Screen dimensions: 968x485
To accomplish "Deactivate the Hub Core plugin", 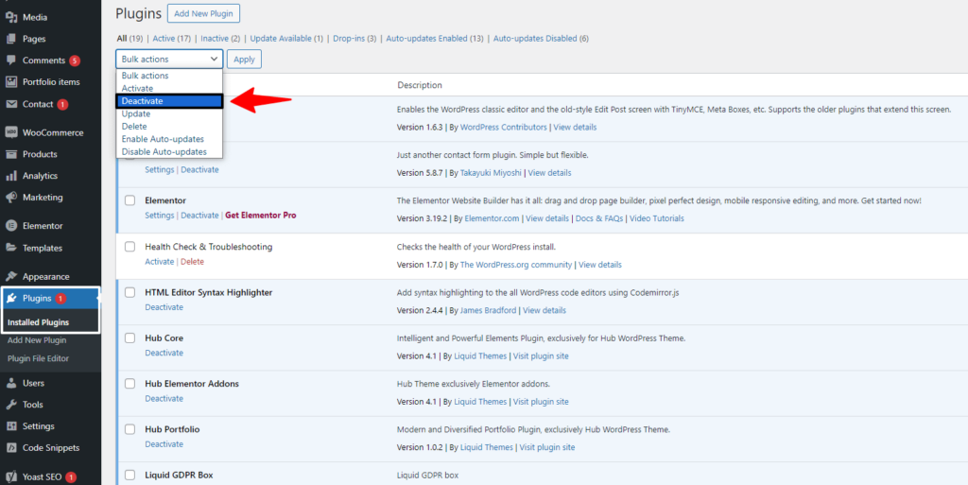I will point(164,353).
